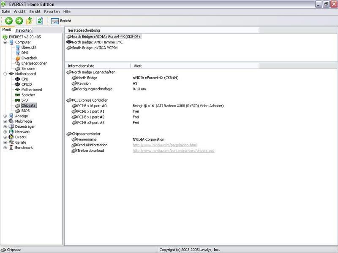
Task: Expand the Netzwerk tree node
Action: click(x=5, y=132)
